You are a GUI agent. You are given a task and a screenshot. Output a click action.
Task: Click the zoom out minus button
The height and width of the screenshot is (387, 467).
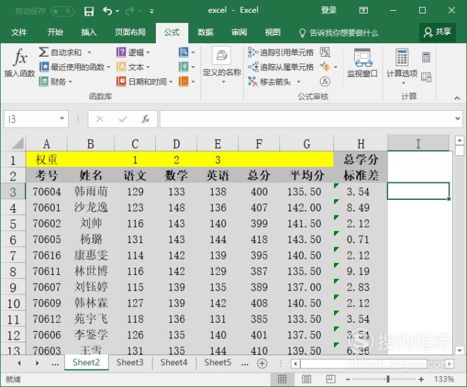point(348,380)
